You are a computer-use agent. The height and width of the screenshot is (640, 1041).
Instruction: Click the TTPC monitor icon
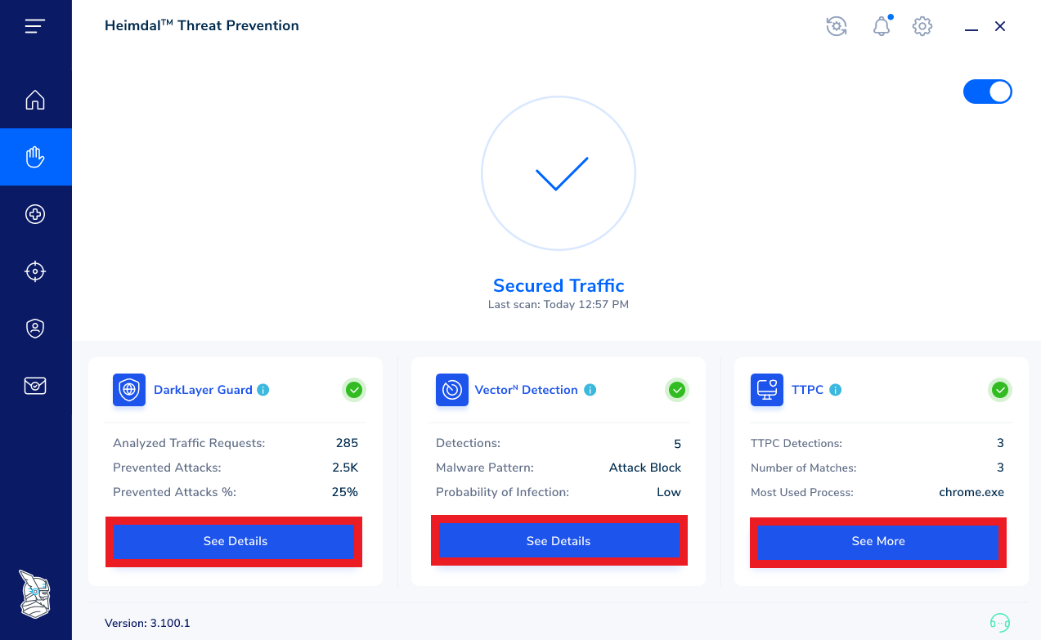tap(767, 390)
